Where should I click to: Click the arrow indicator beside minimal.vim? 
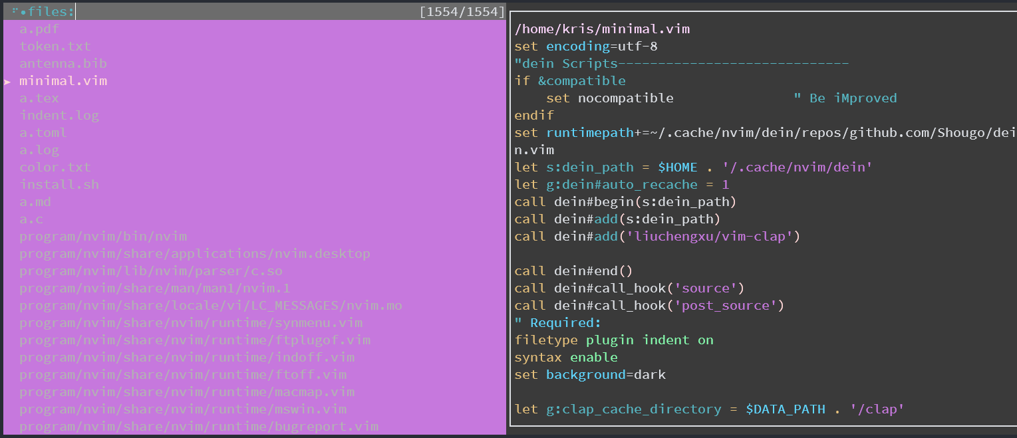coord(8,80)
